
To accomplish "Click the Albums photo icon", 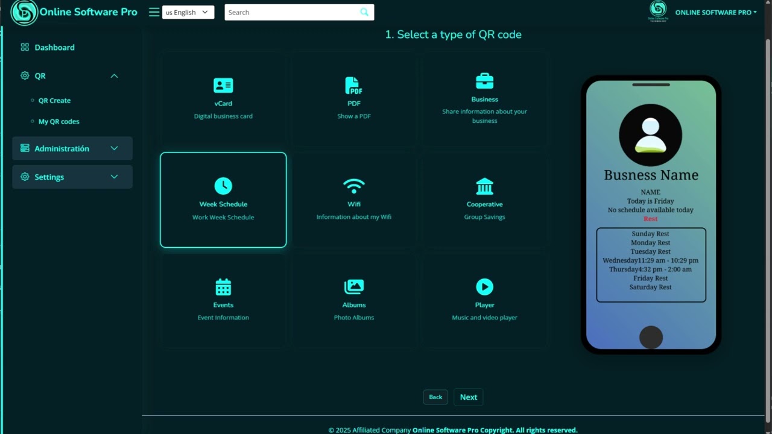I will pyautogui.click(x=354, y=287).
